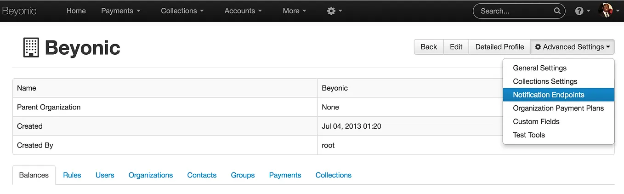Open the gear settings menu in navbar

pos(335,11)
